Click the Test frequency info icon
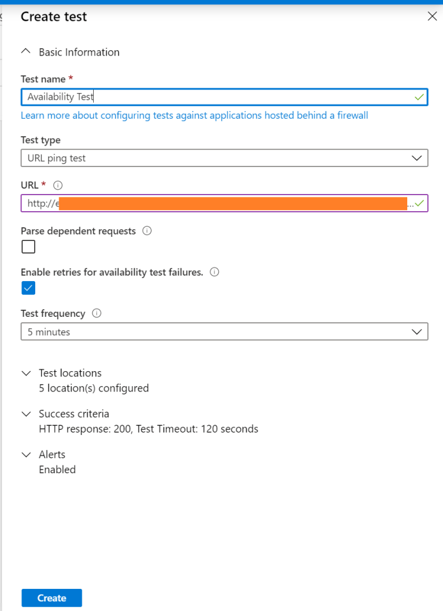Image resolution: width=443 pixels, height=611 pixels. pyautogui.click(x=97, y=313)
